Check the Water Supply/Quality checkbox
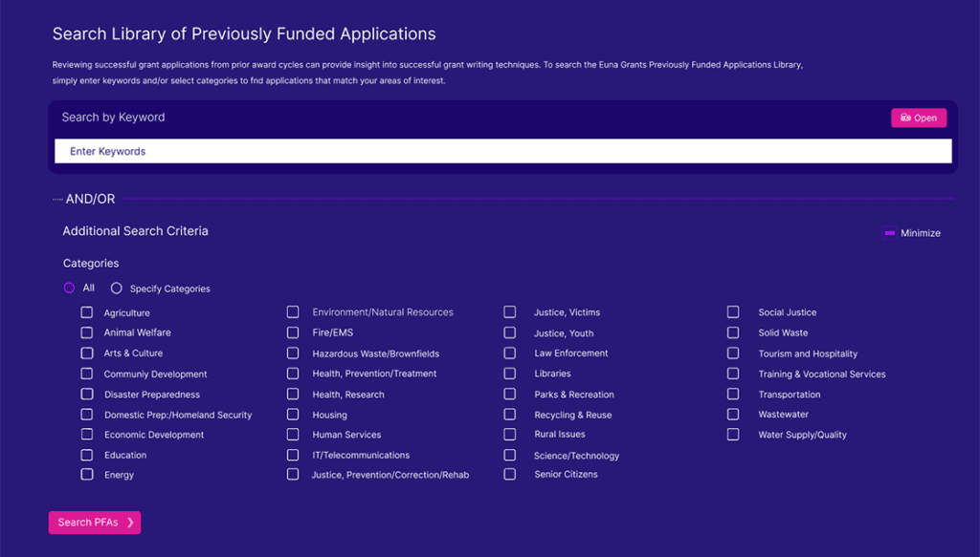 tap(733, 434)
